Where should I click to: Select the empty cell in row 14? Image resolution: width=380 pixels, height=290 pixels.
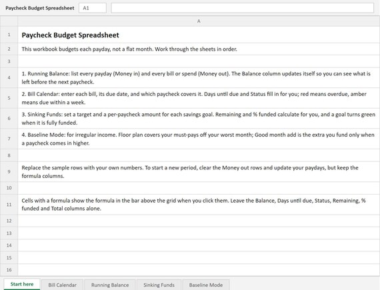pos(199,245)
